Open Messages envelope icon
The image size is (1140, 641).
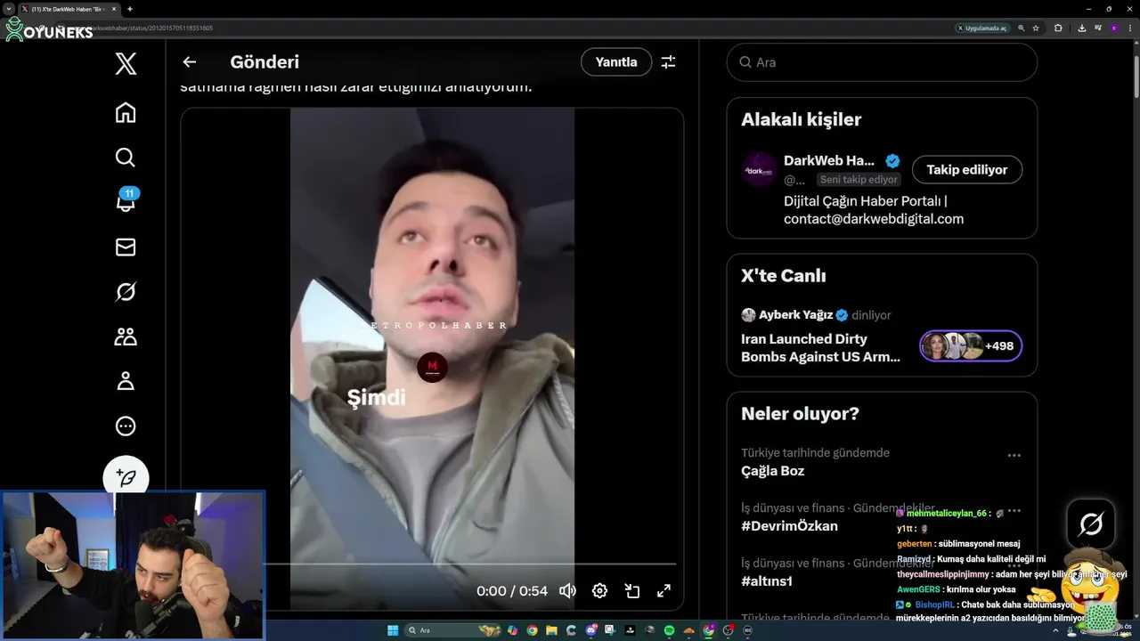[126, 247]
